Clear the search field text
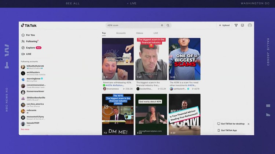 (162, 25)
